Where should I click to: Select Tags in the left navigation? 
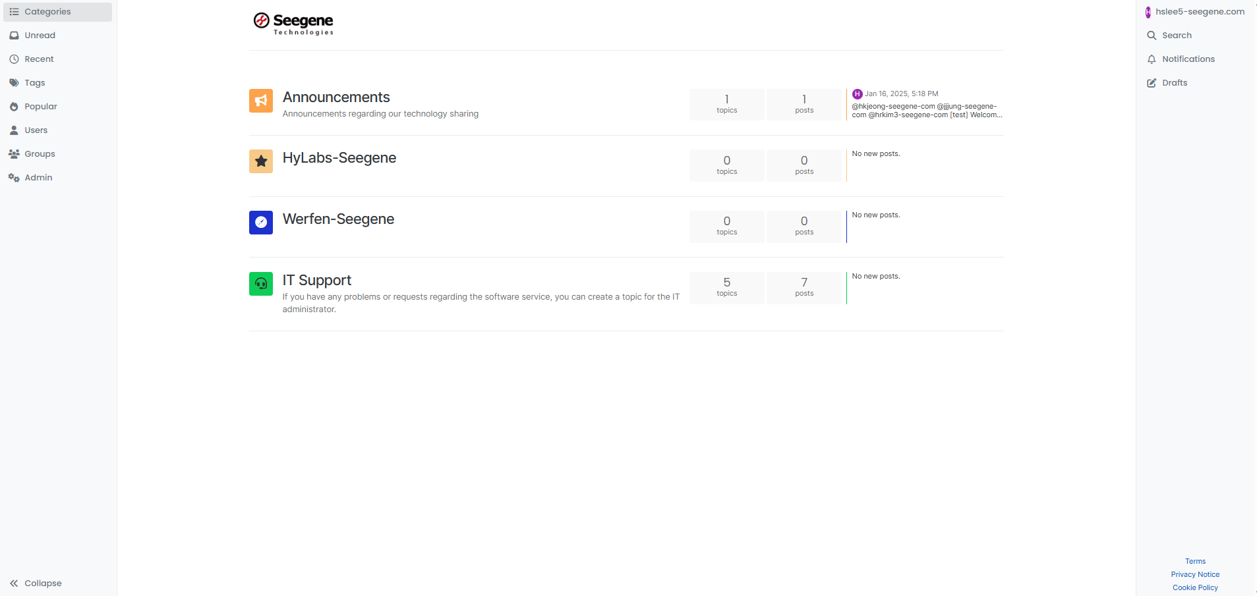(34, 83)
